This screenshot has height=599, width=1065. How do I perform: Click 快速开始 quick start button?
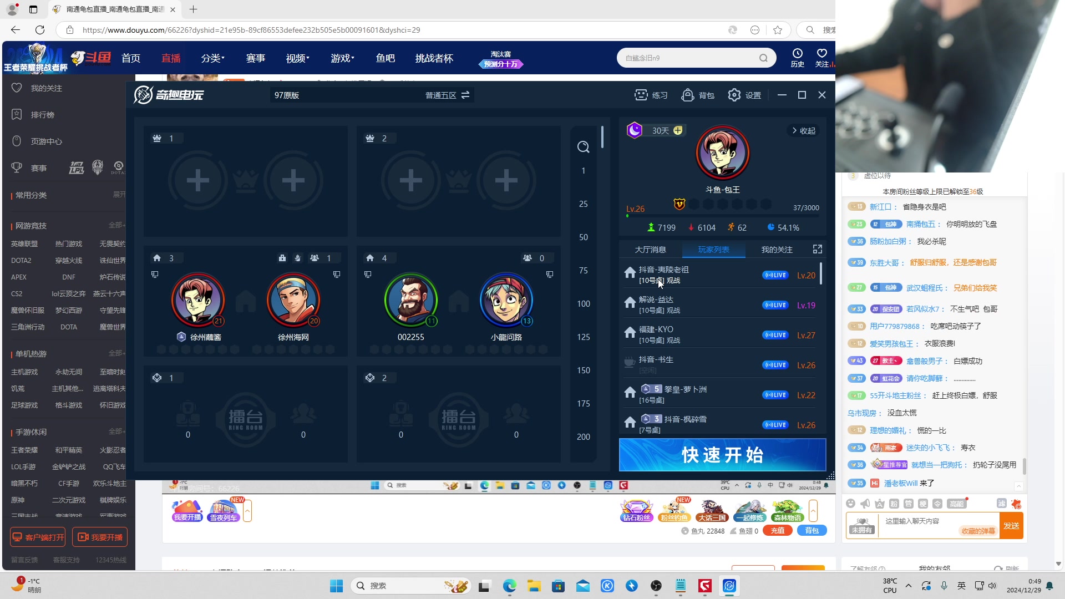pos(722,455)
